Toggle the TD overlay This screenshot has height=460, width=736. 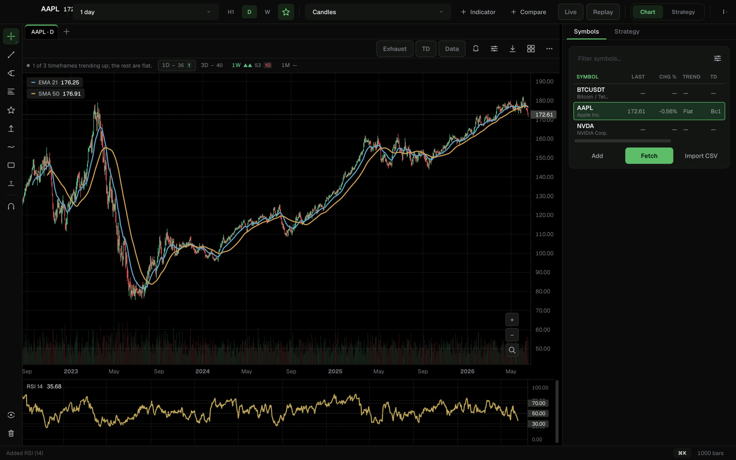(x=426, y=49)
